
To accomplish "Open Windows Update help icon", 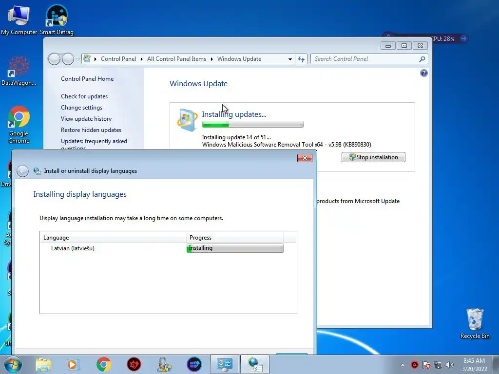I will [423, 73].
